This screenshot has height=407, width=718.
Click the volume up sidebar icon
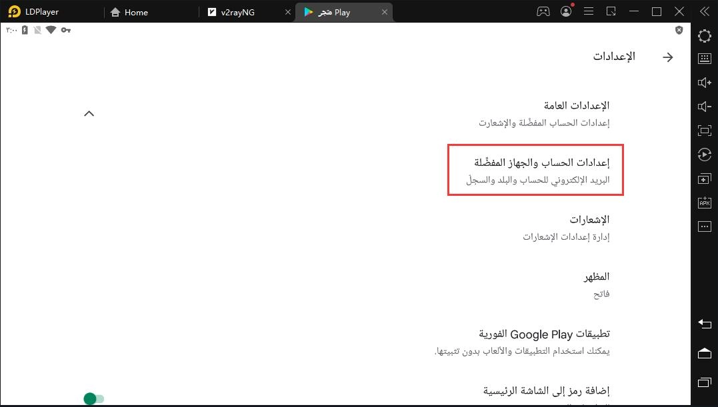pyautogui.click(x=704, y=83)
